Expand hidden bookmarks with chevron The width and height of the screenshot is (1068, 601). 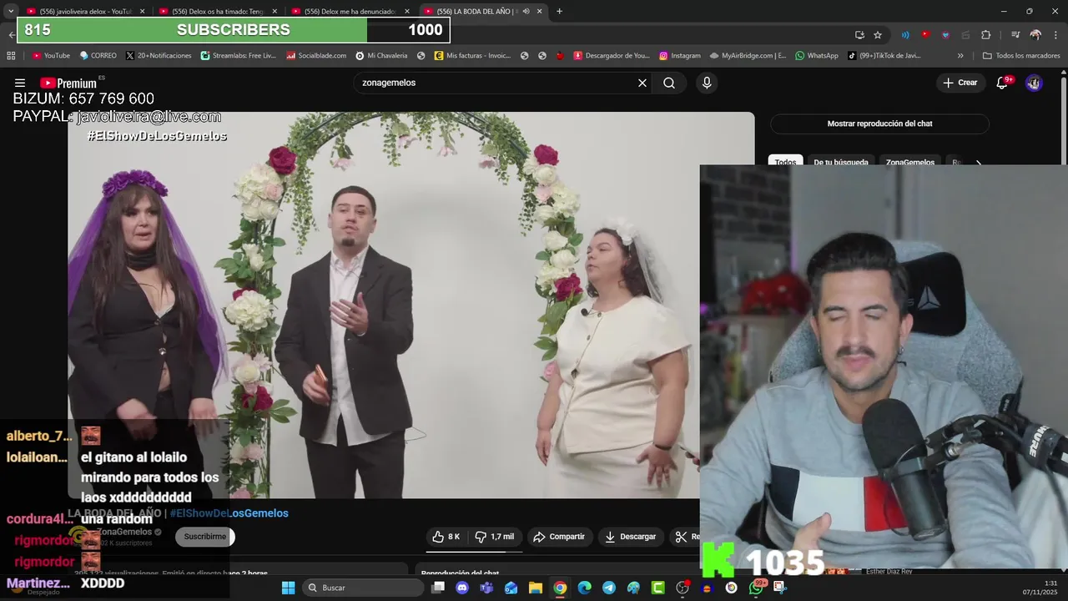[x=960, y=56]
